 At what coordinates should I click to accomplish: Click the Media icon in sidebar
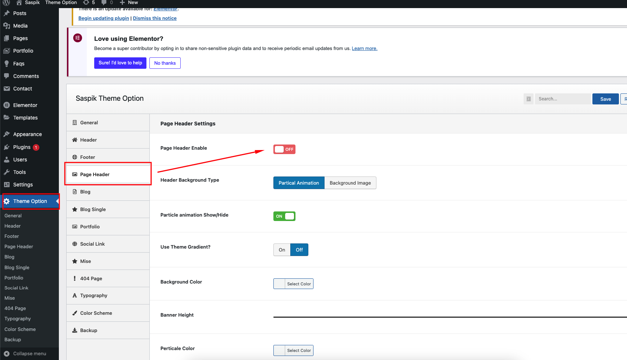pyautogui.click(x=7, y=26)
